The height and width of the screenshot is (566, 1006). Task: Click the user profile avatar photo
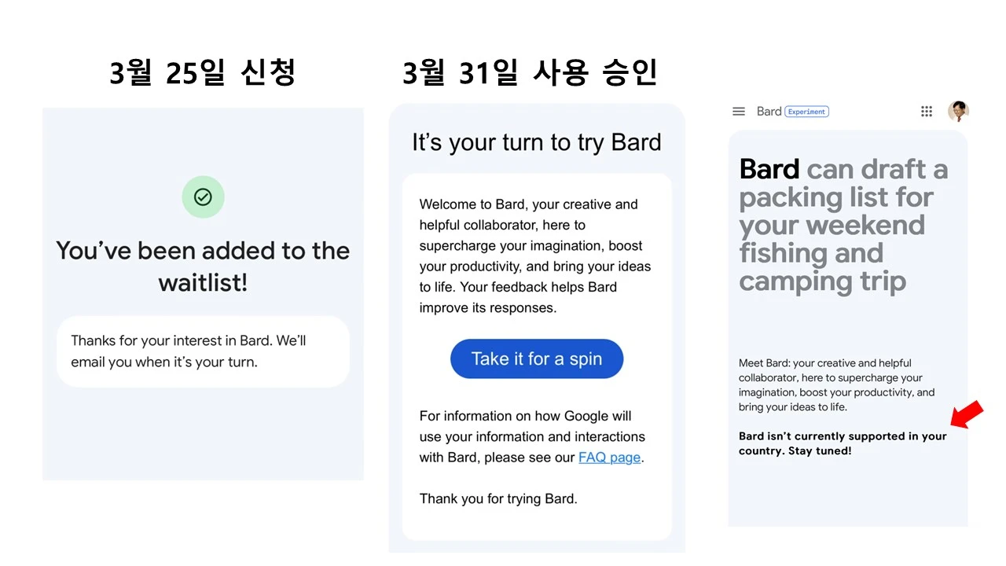click(x=958, y=111)
